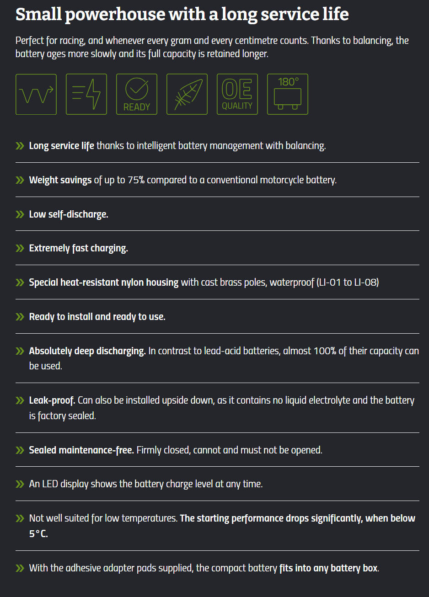Click the double arrow next to Low self-discharge

(20, 214)
